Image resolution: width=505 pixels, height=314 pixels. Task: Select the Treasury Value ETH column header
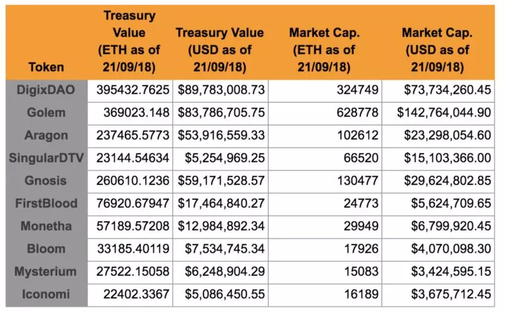(129, 41)
